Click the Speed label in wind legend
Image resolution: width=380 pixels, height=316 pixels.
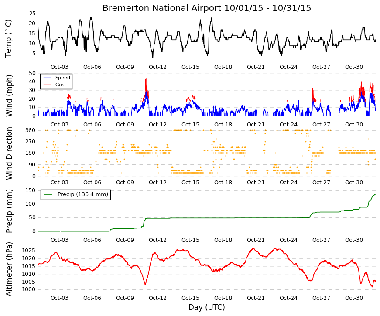coord(62,78)
